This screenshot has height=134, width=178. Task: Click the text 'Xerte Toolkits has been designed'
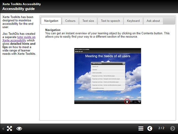[18, 19]
